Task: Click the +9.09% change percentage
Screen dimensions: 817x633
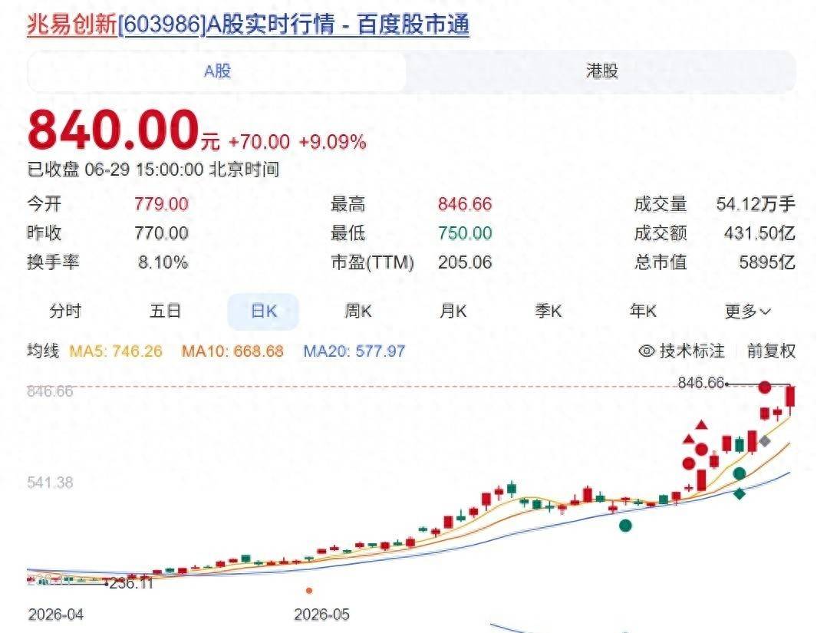Action: 332,142
